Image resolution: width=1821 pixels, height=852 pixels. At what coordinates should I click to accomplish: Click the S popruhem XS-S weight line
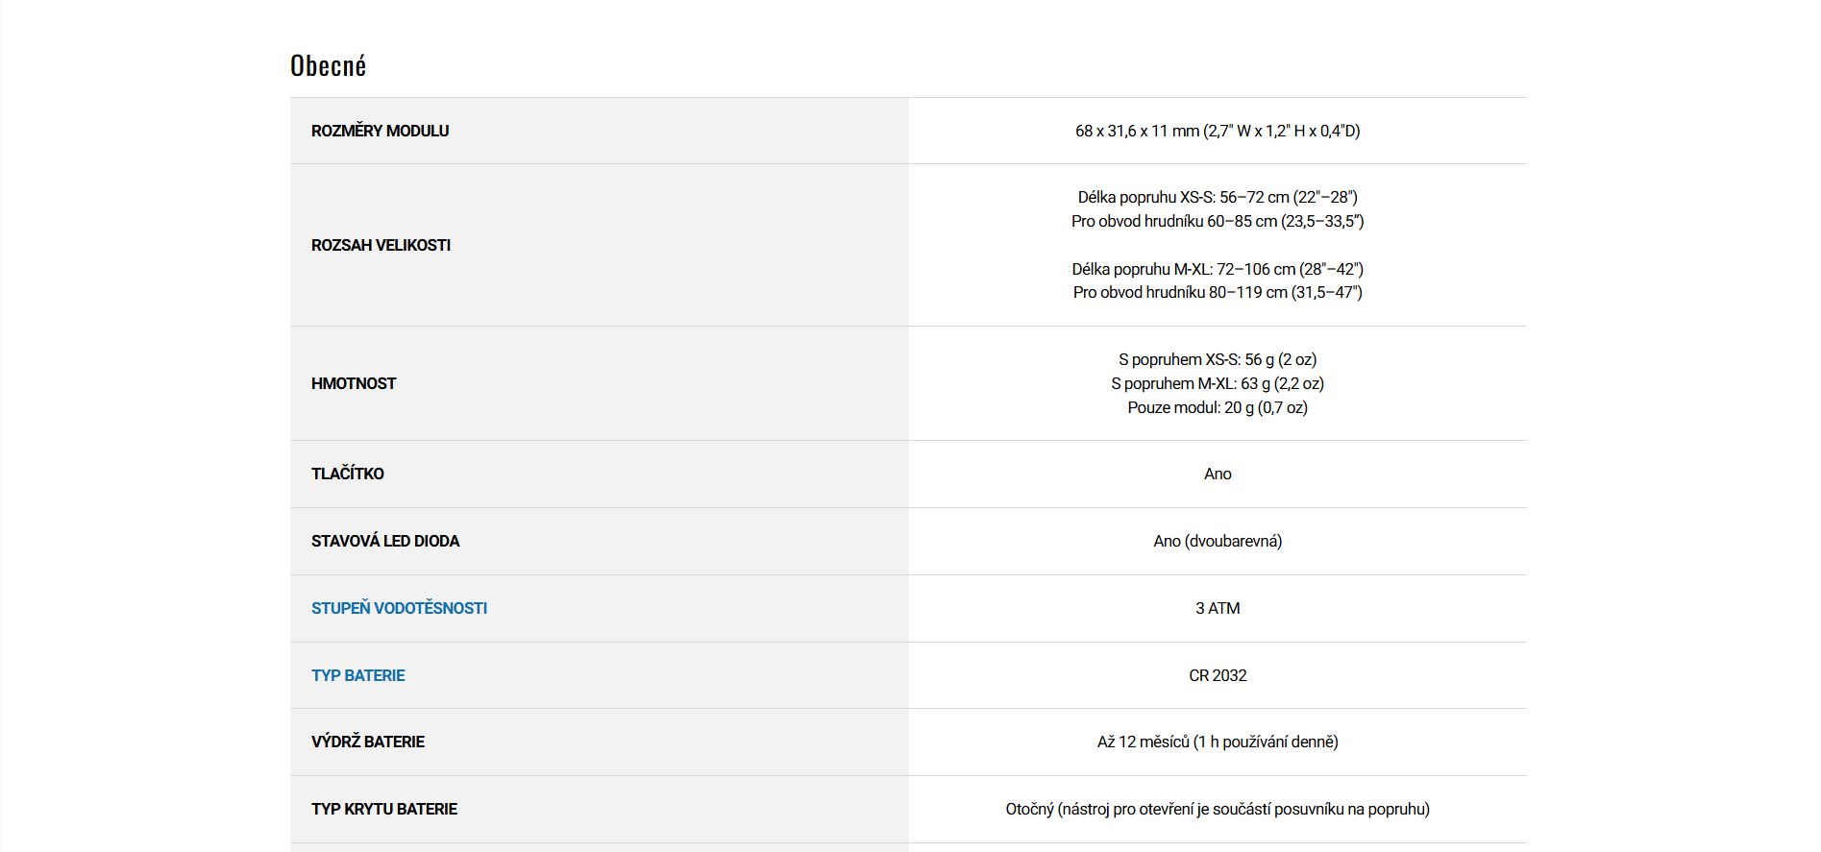(1217, 359)
